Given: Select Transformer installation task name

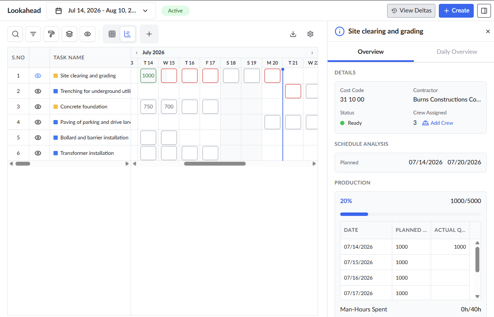Looking at the screenshot, I should 87,153.
